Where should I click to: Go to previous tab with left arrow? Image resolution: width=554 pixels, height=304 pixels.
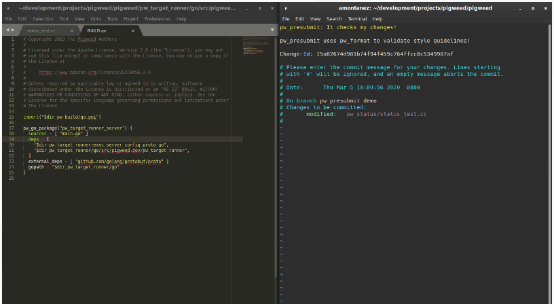tap(7, 30)
